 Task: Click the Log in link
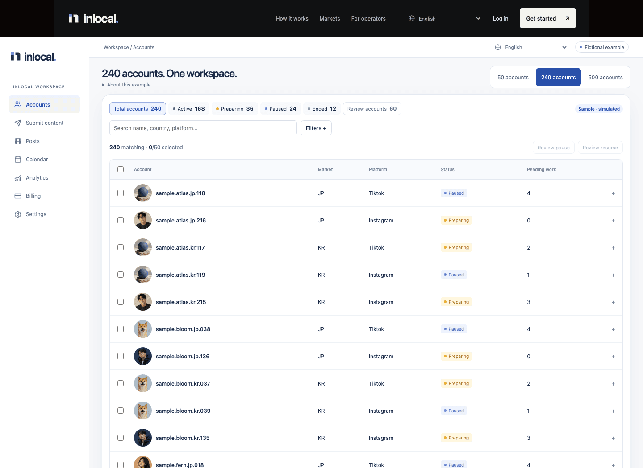click(501, 18)
